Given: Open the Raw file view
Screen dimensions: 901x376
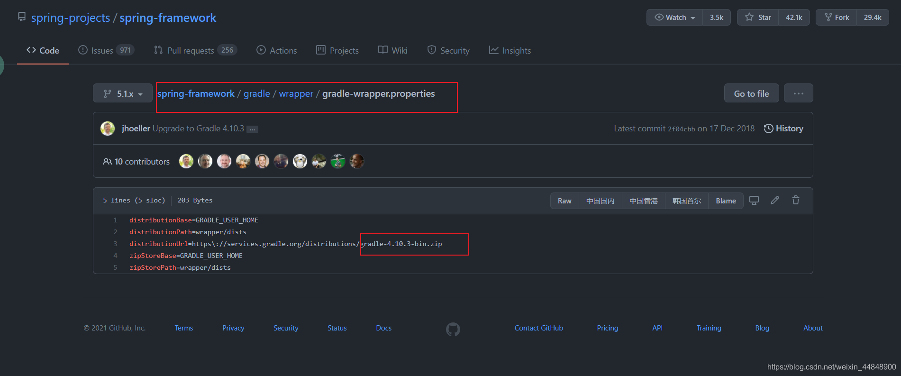Looking at the screenshot, I should 564,201.
